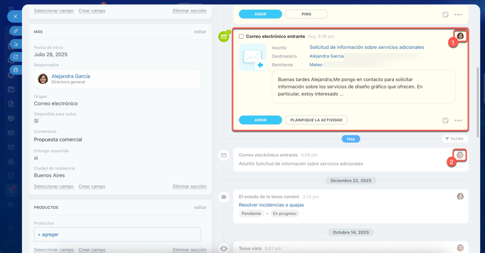
Task: Click + agregar in Productos field
Action: tap(48, 234)
